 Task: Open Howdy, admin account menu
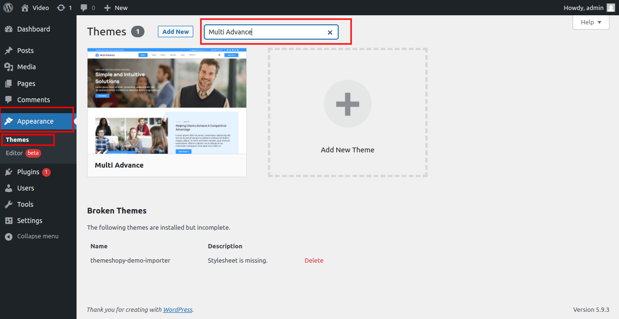[x=584, y=8]
